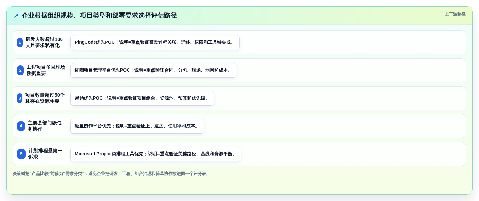Screen dimensions: 479x201
Task: Open the PingCode优先POC recommendation box
Action: [155, 42]
